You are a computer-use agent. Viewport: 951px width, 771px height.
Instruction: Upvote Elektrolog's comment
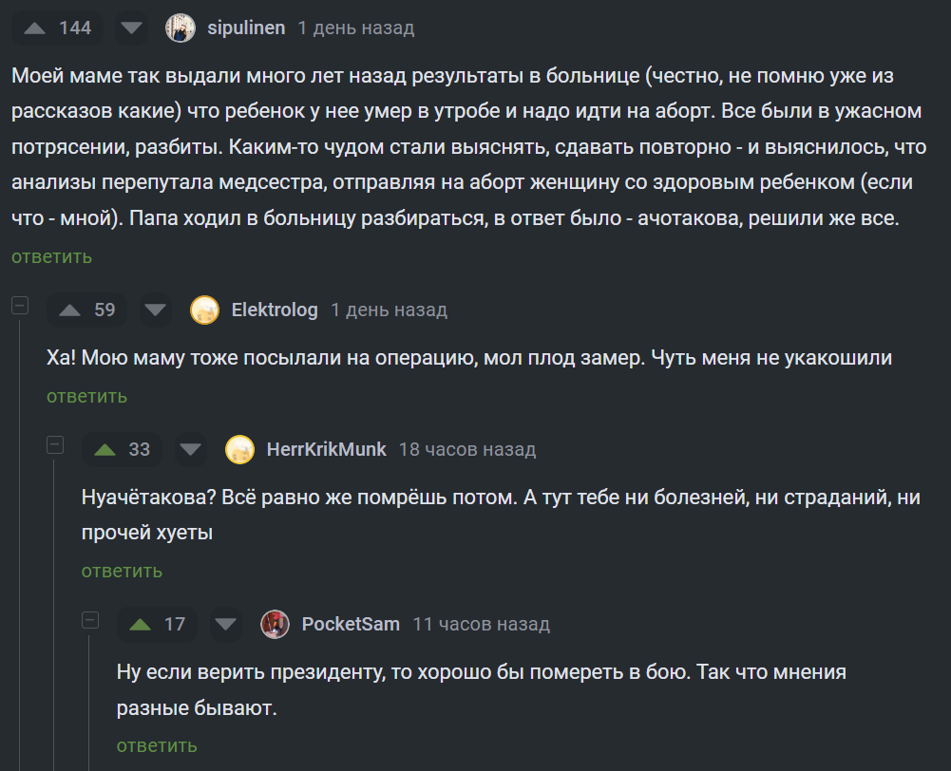pyautogui.click(x=69, y=310)
